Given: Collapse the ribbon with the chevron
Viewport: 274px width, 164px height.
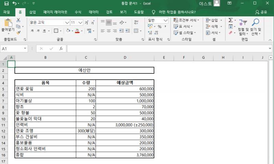Looking at the screenshot, I should (x=270, y=40).
